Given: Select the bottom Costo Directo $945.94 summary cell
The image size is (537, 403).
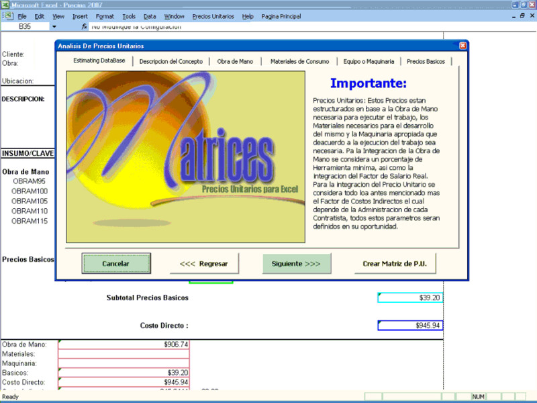Looking at the screenshot, I should click(x=124, y=382).
